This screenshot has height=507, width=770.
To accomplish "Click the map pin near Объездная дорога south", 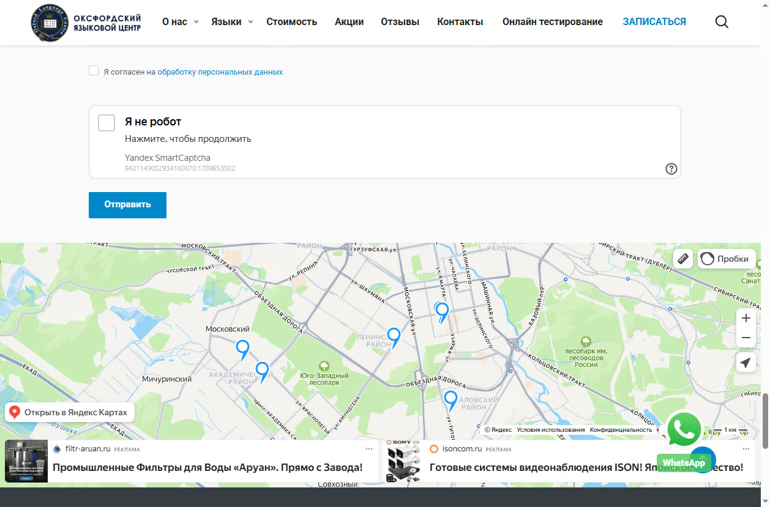I will (450, 400).
